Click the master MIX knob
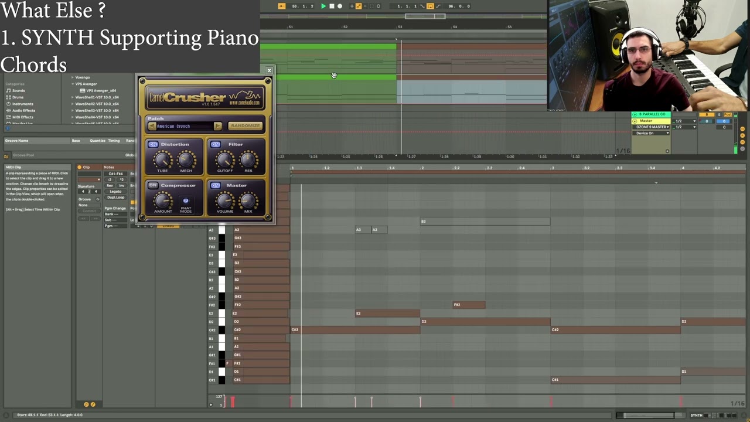 click(x=248, y=200)
